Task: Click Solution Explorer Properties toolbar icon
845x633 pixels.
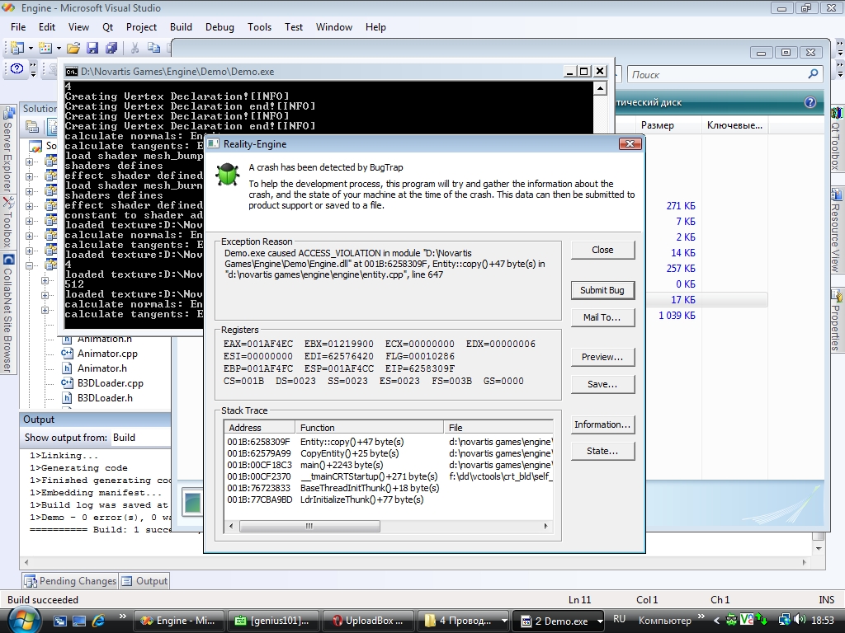Action: point(32,127)
